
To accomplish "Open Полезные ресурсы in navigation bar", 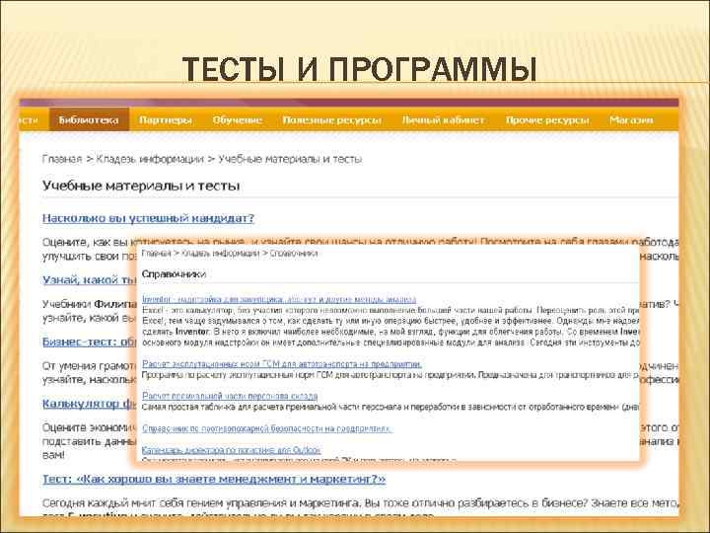I will pos(331,120).
